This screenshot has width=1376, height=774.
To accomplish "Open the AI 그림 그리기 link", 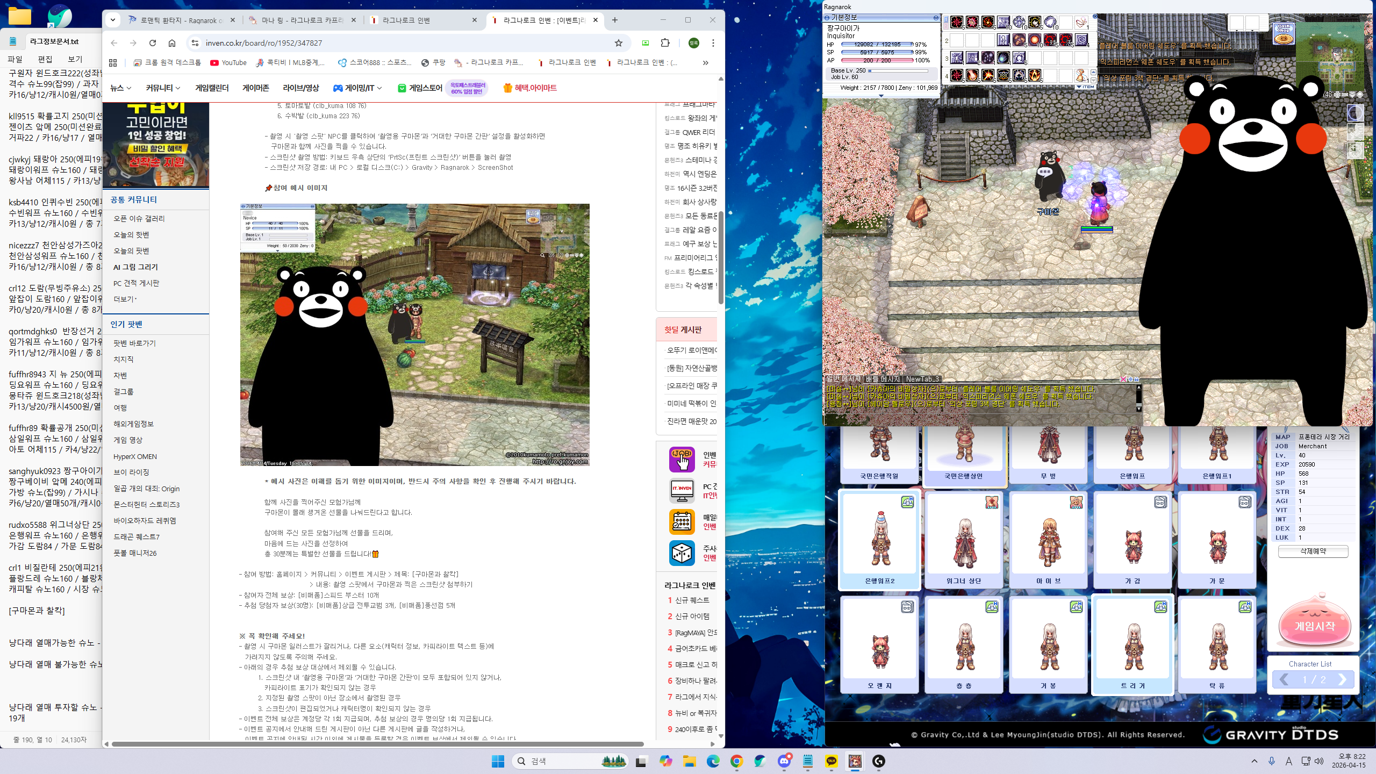I will [135, 267].
